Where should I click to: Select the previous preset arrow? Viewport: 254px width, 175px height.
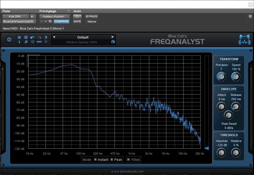54,37
